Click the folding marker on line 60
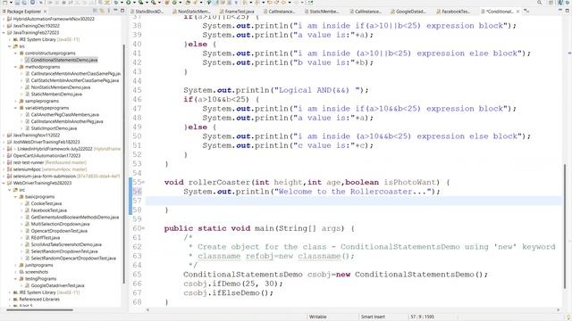The image size is (572, 321). tap(143, 228)
